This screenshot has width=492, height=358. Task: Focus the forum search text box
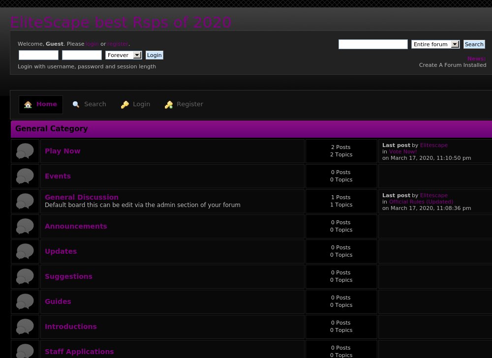373,44
